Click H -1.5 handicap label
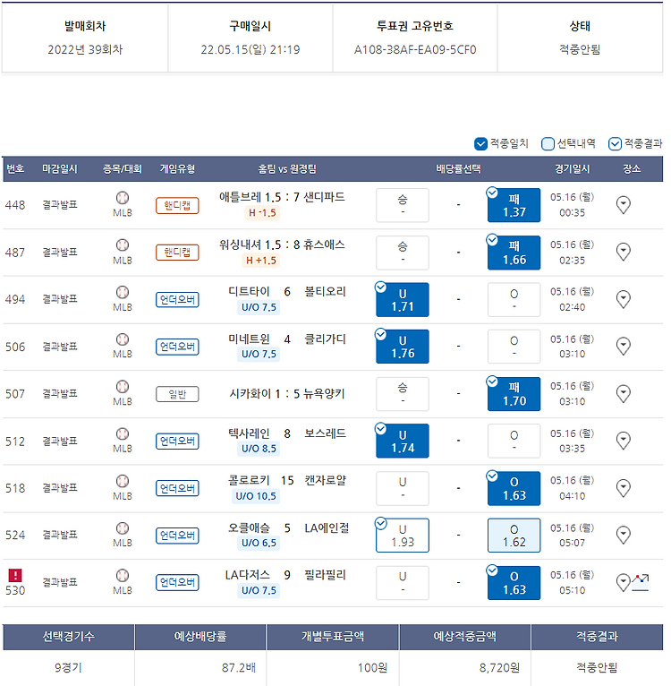Image resolution: width=671 pixels, height=686 pixels. pos(262,213)
